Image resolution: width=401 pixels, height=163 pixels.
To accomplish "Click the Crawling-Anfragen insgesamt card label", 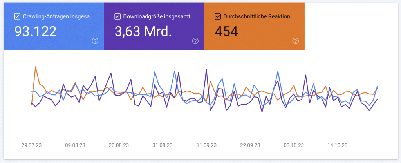I will (x=58, y=16).
